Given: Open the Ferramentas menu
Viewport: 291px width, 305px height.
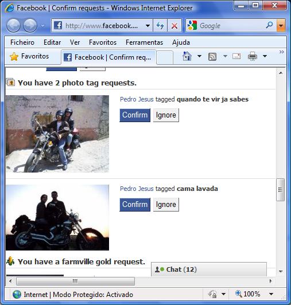Looking at the screenshot, I should [x=144, y=42].
